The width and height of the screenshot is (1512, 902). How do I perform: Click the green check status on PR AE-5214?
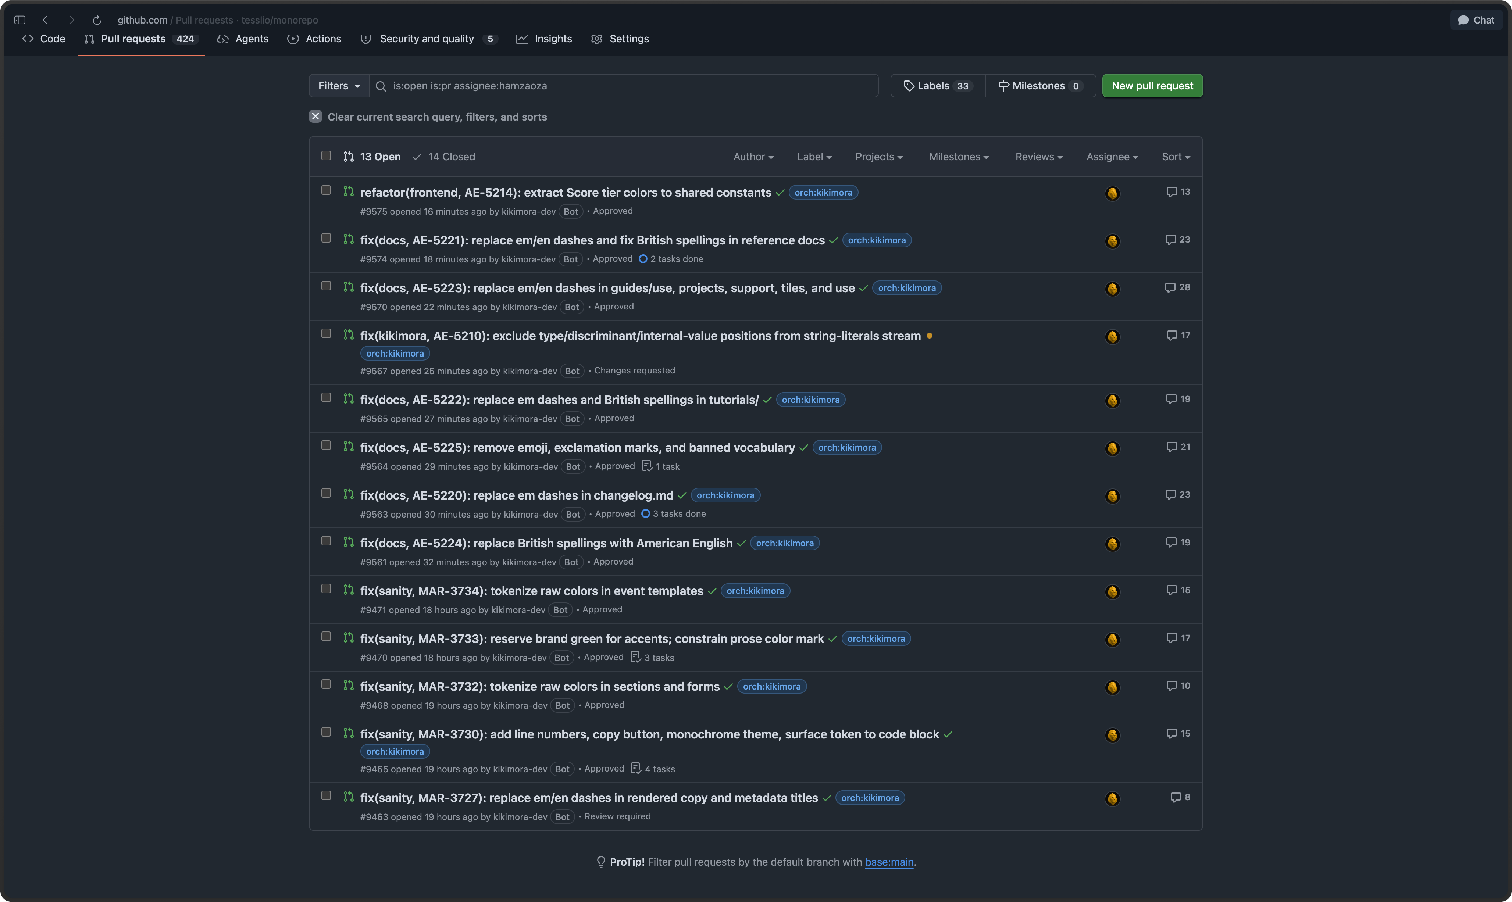click(780, 193)
